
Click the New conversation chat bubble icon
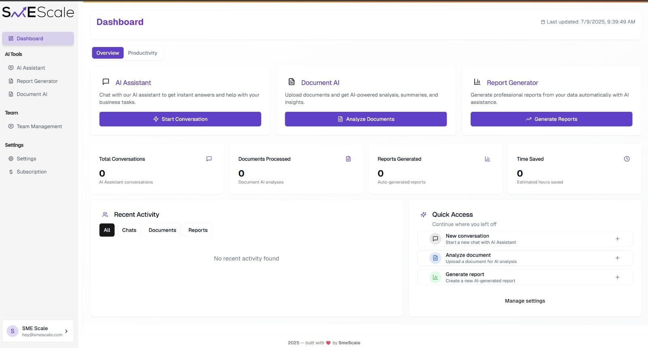[435, 239]
